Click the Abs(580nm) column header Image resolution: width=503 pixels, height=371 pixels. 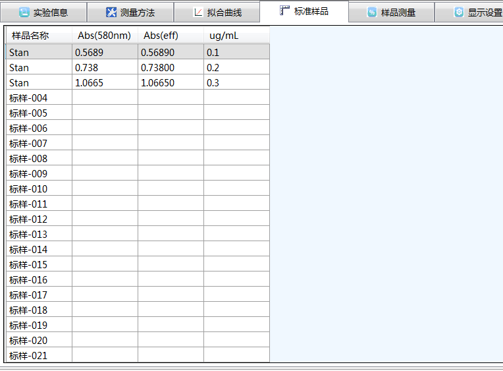tap(104, 35)
